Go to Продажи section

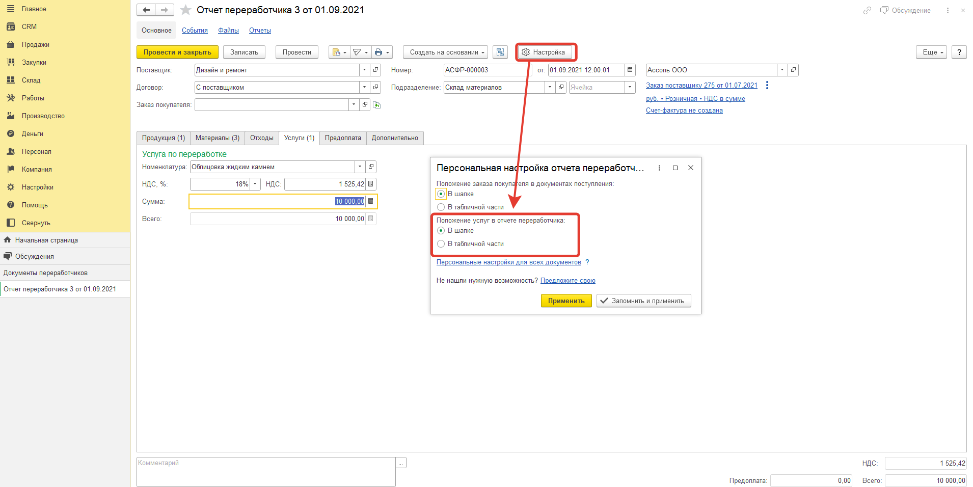35,44
